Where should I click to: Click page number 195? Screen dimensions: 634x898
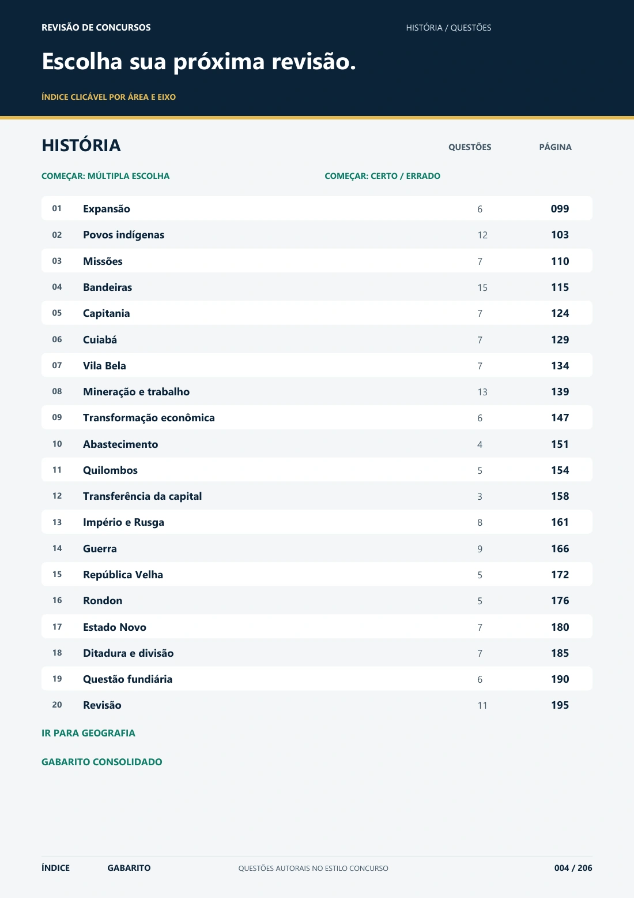tap(560, 705)
